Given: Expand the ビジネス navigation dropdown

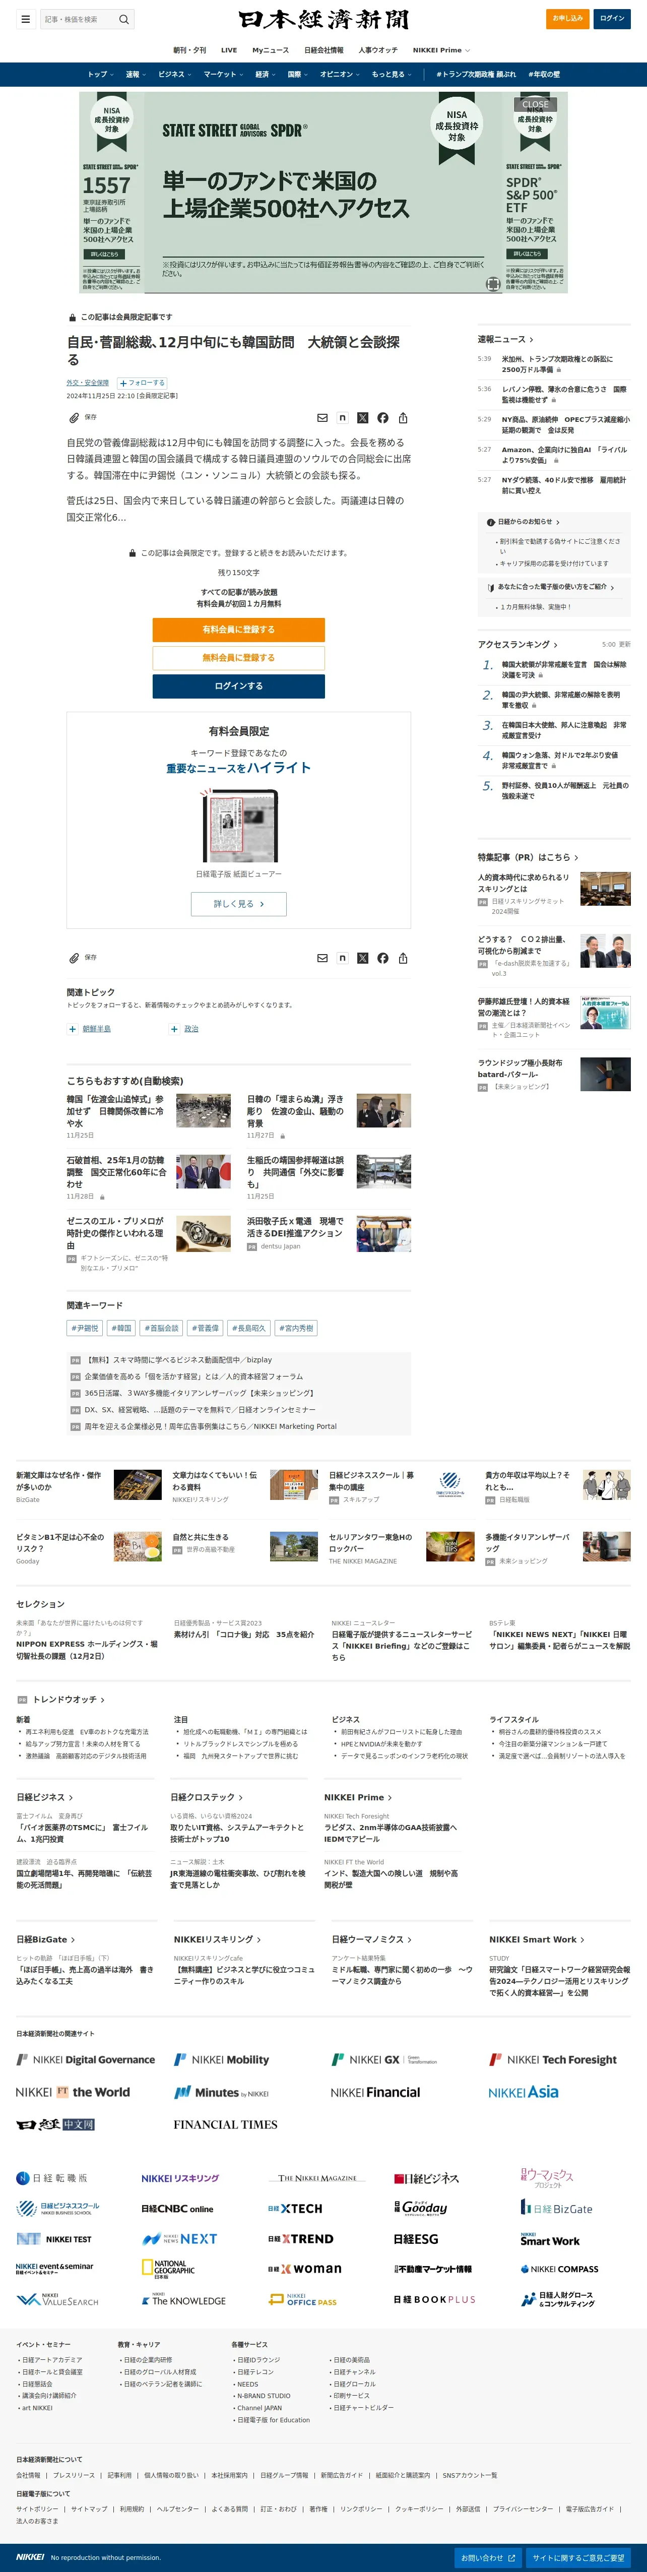Looking at the screenshot, I should tap(175, 74).
